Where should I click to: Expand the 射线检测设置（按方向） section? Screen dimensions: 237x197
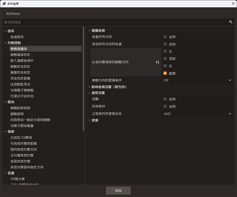[89, 87]
